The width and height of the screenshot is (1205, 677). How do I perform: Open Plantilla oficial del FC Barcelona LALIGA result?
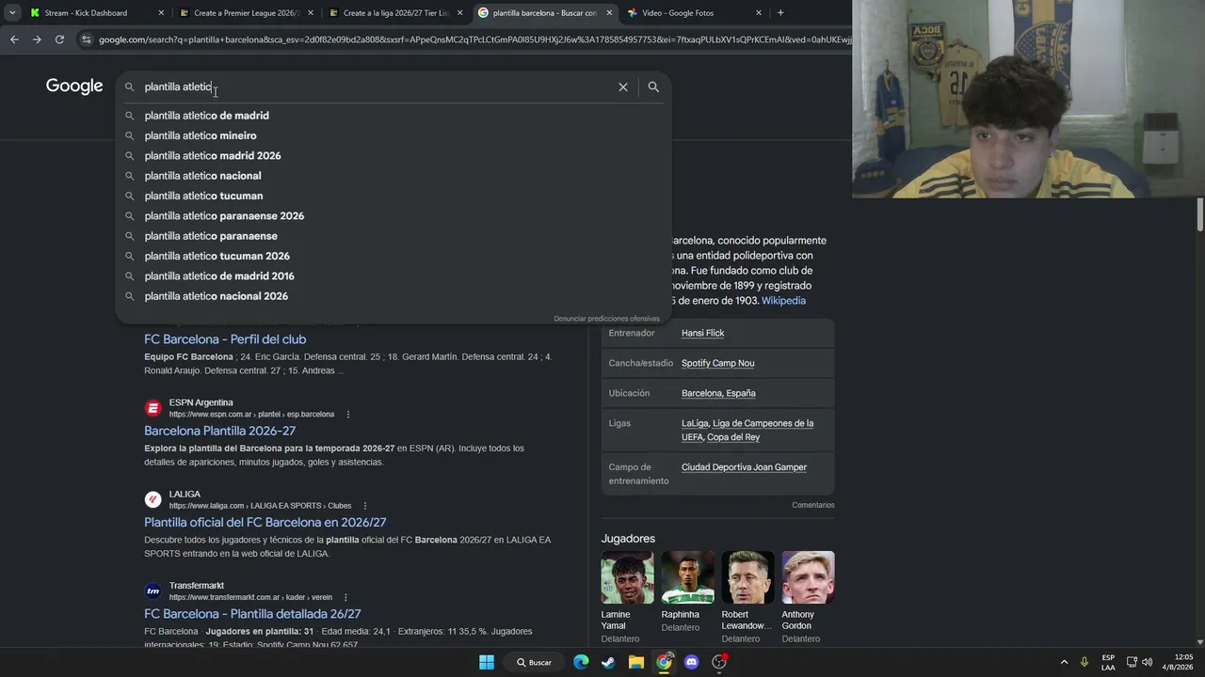click(265, 522)
